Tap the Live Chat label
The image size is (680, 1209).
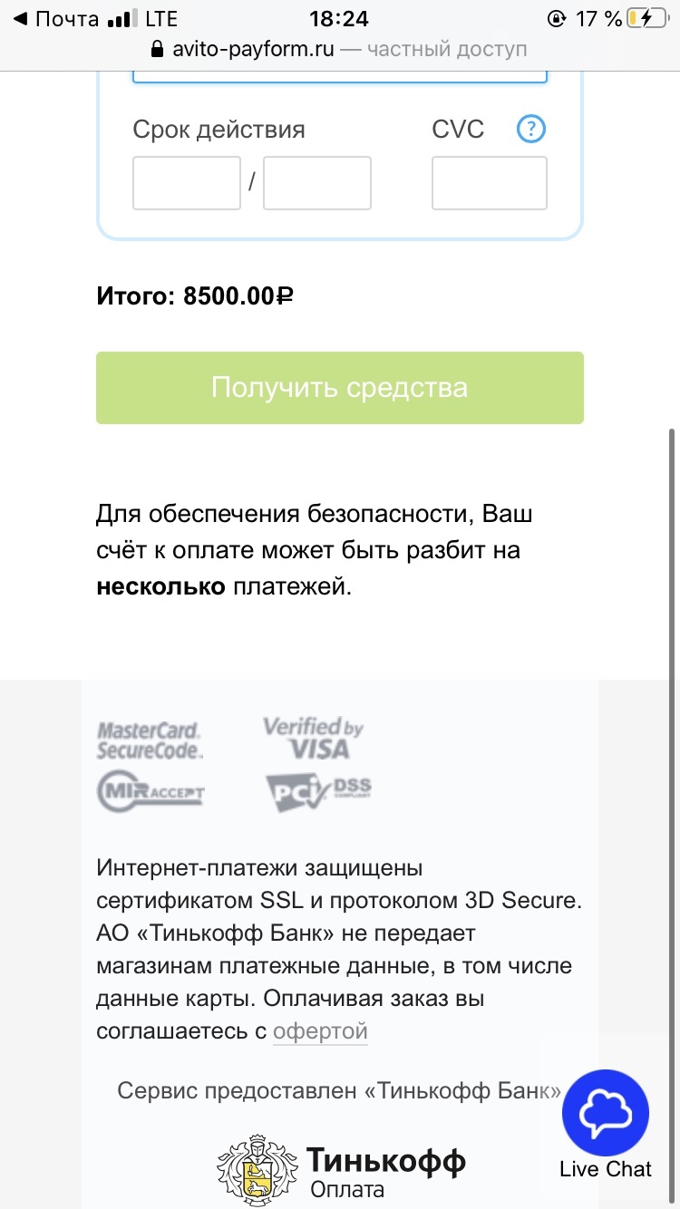[606, 1169]
